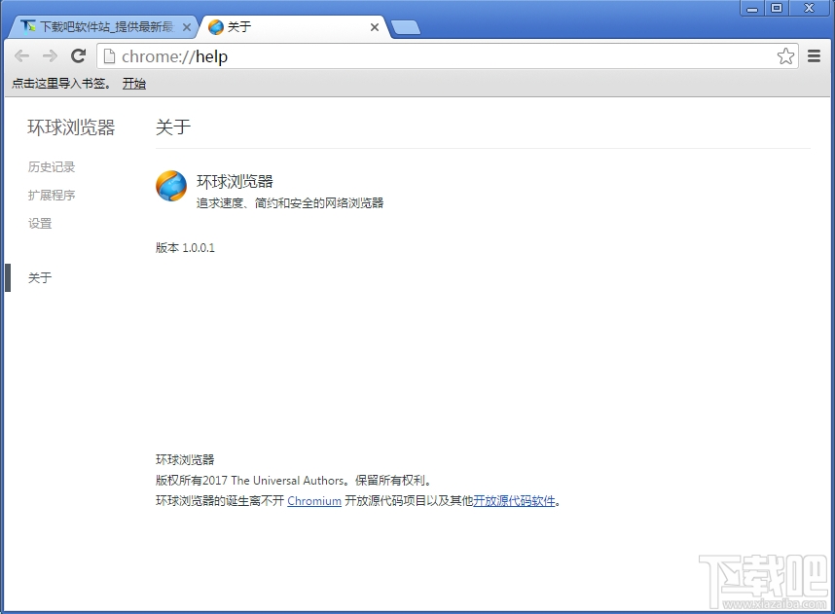
Task: Close the 关于 tab
Action: click(x=375, y=27)
